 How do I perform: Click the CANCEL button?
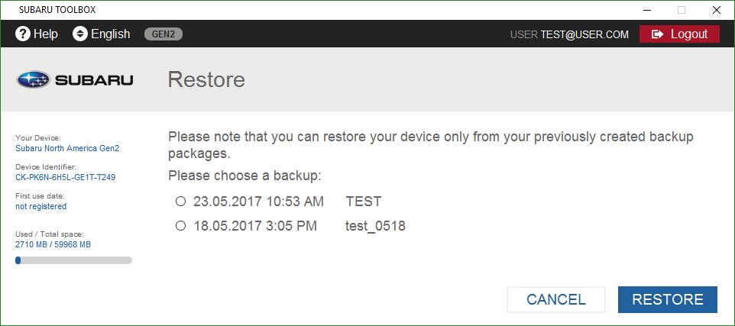click(556, 300)
